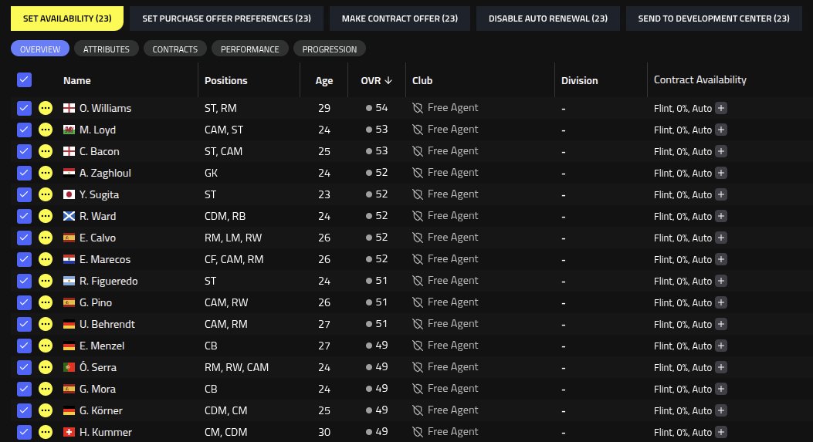Uncheck the G. Pino row checkbox
Viewport: 813px width, 442px height.
(25, 302)
